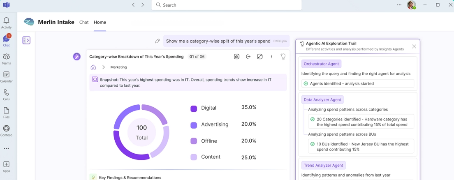Open the Activity feed in sidebar
This screenshot has width=454, height=180.
tap(6, 23)
